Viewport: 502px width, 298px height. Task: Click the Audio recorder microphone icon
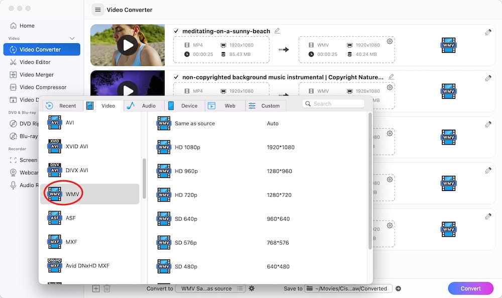coord(13,185)
